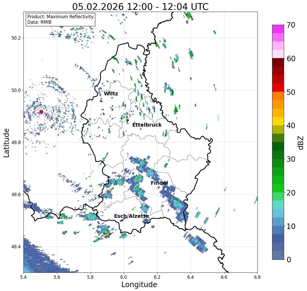Click the Ettelbruck city label
Viewport: 307px width, 291px height.
point(147,125)
